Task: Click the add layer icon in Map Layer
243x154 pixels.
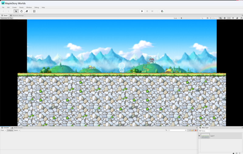Action: click(237, 153)
